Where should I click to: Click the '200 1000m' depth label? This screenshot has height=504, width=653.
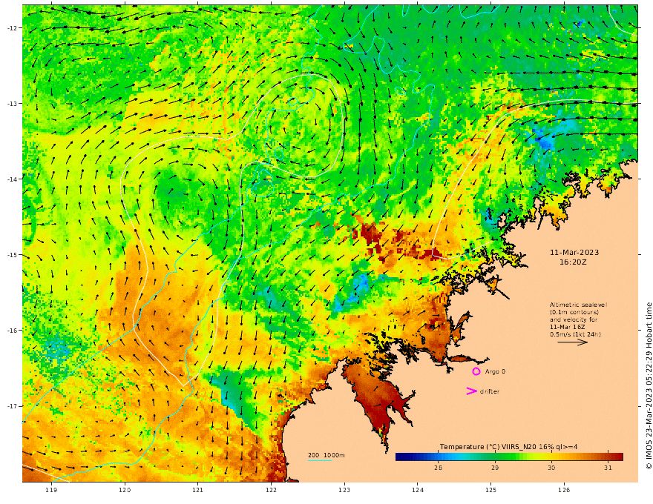coord(326,455)
